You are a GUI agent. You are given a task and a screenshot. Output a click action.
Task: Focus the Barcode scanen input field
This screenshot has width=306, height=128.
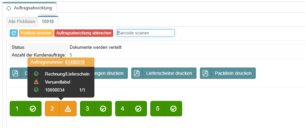coord(145,33)
